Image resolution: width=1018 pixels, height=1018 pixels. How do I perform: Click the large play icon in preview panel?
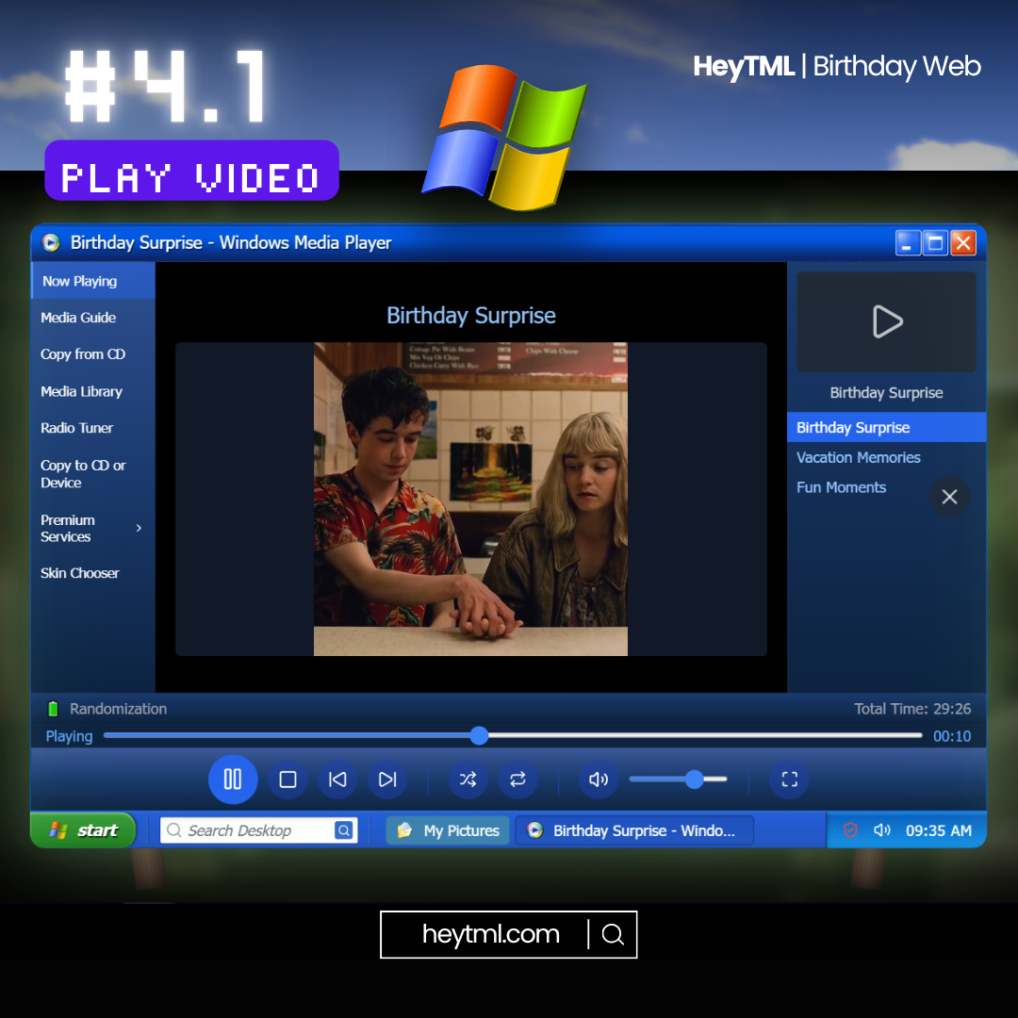(x=886, y=321)
